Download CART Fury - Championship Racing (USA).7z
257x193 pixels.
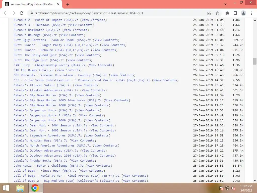pos(49,65)
